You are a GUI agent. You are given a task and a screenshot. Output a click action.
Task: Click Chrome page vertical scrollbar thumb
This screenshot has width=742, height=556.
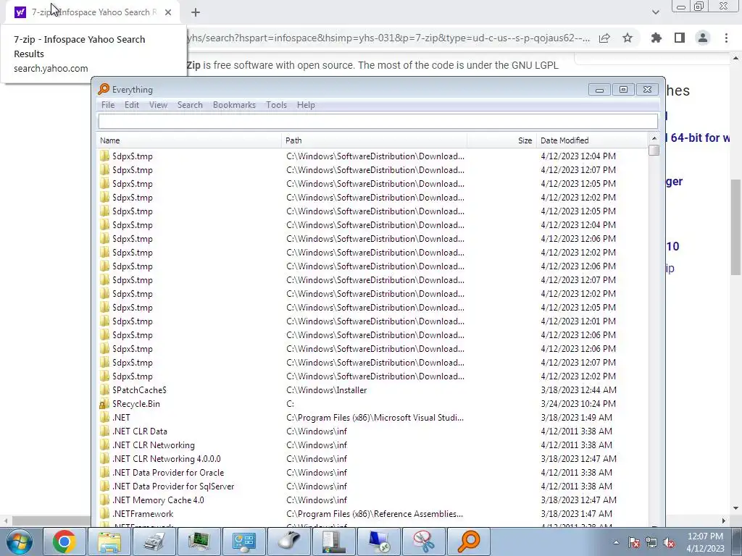pyautogui.click(x=735, y=227)
